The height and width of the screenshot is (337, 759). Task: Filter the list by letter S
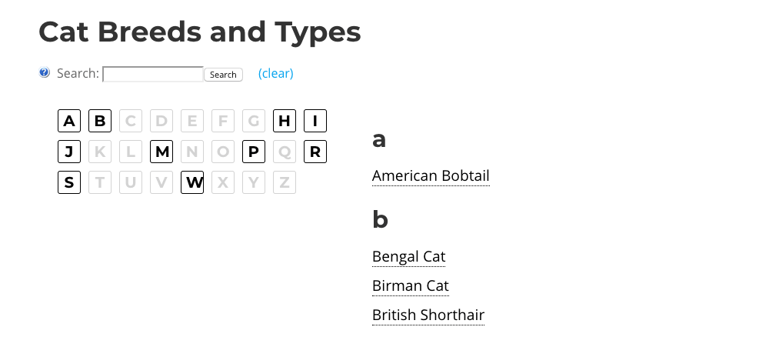point(69,182)
